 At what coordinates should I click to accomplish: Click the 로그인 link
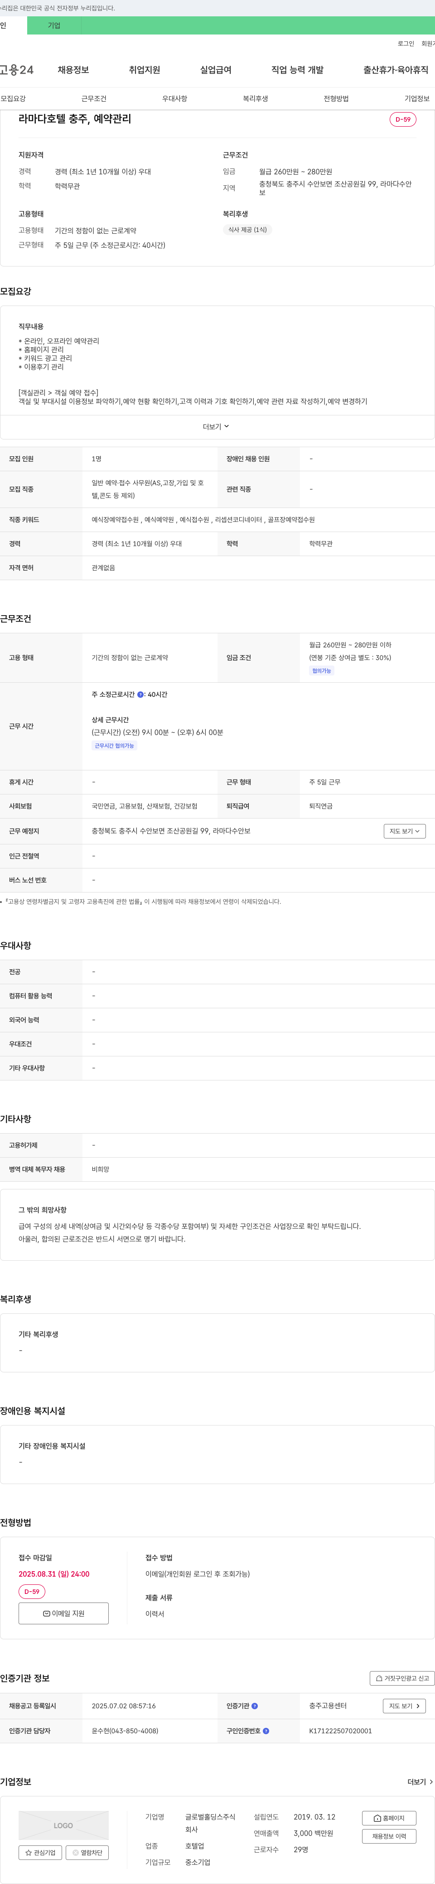click(406, 44)
